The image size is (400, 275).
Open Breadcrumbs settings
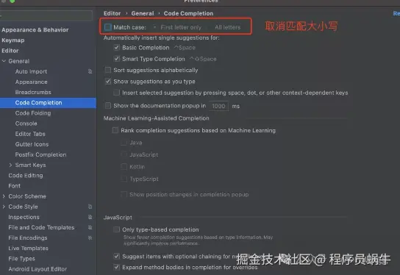point(33,92)
